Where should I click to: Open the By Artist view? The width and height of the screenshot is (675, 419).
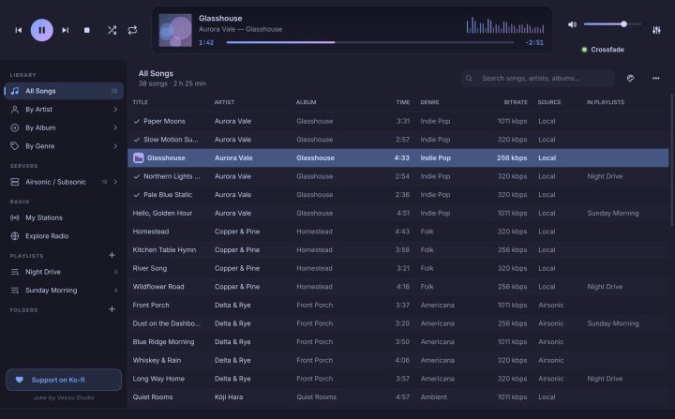click(64, 110)
